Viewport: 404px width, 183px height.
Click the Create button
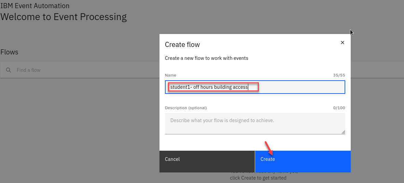coord(303,159)
